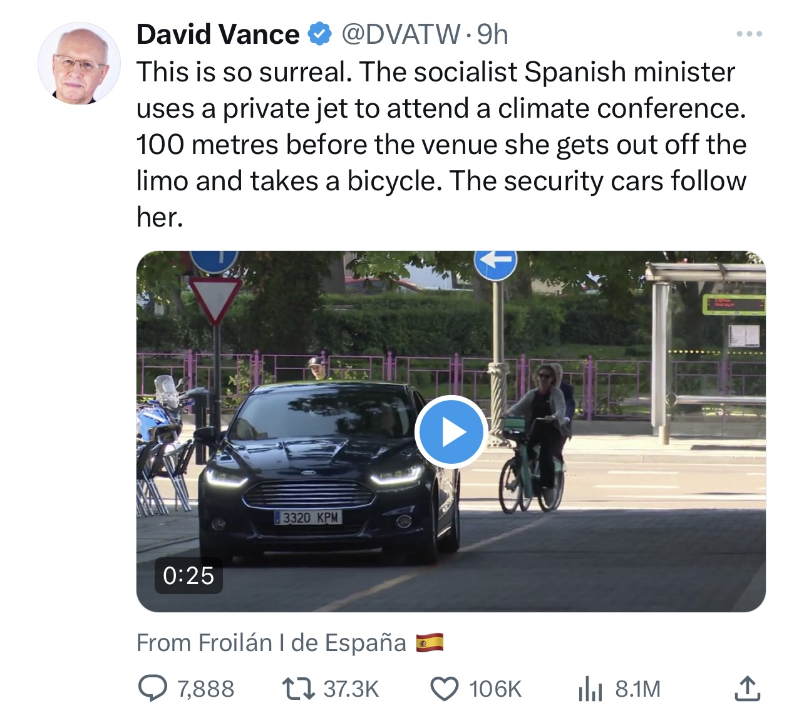Click the David Vance display name
Image resolution: width=804 pixels, height=713 pixels.
pos(218,34)
